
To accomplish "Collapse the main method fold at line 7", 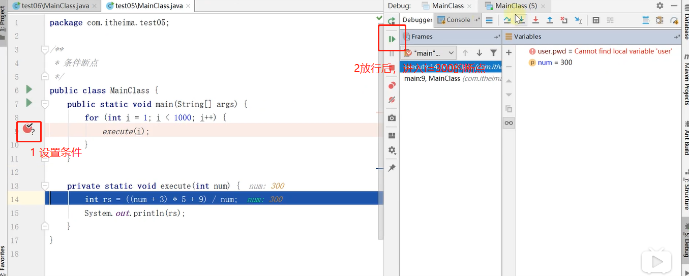I will pos(45,104).
